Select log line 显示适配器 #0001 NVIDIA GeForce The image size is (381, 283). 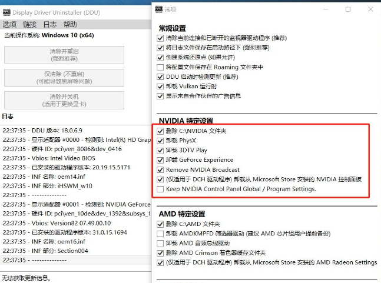pos(76,204)
